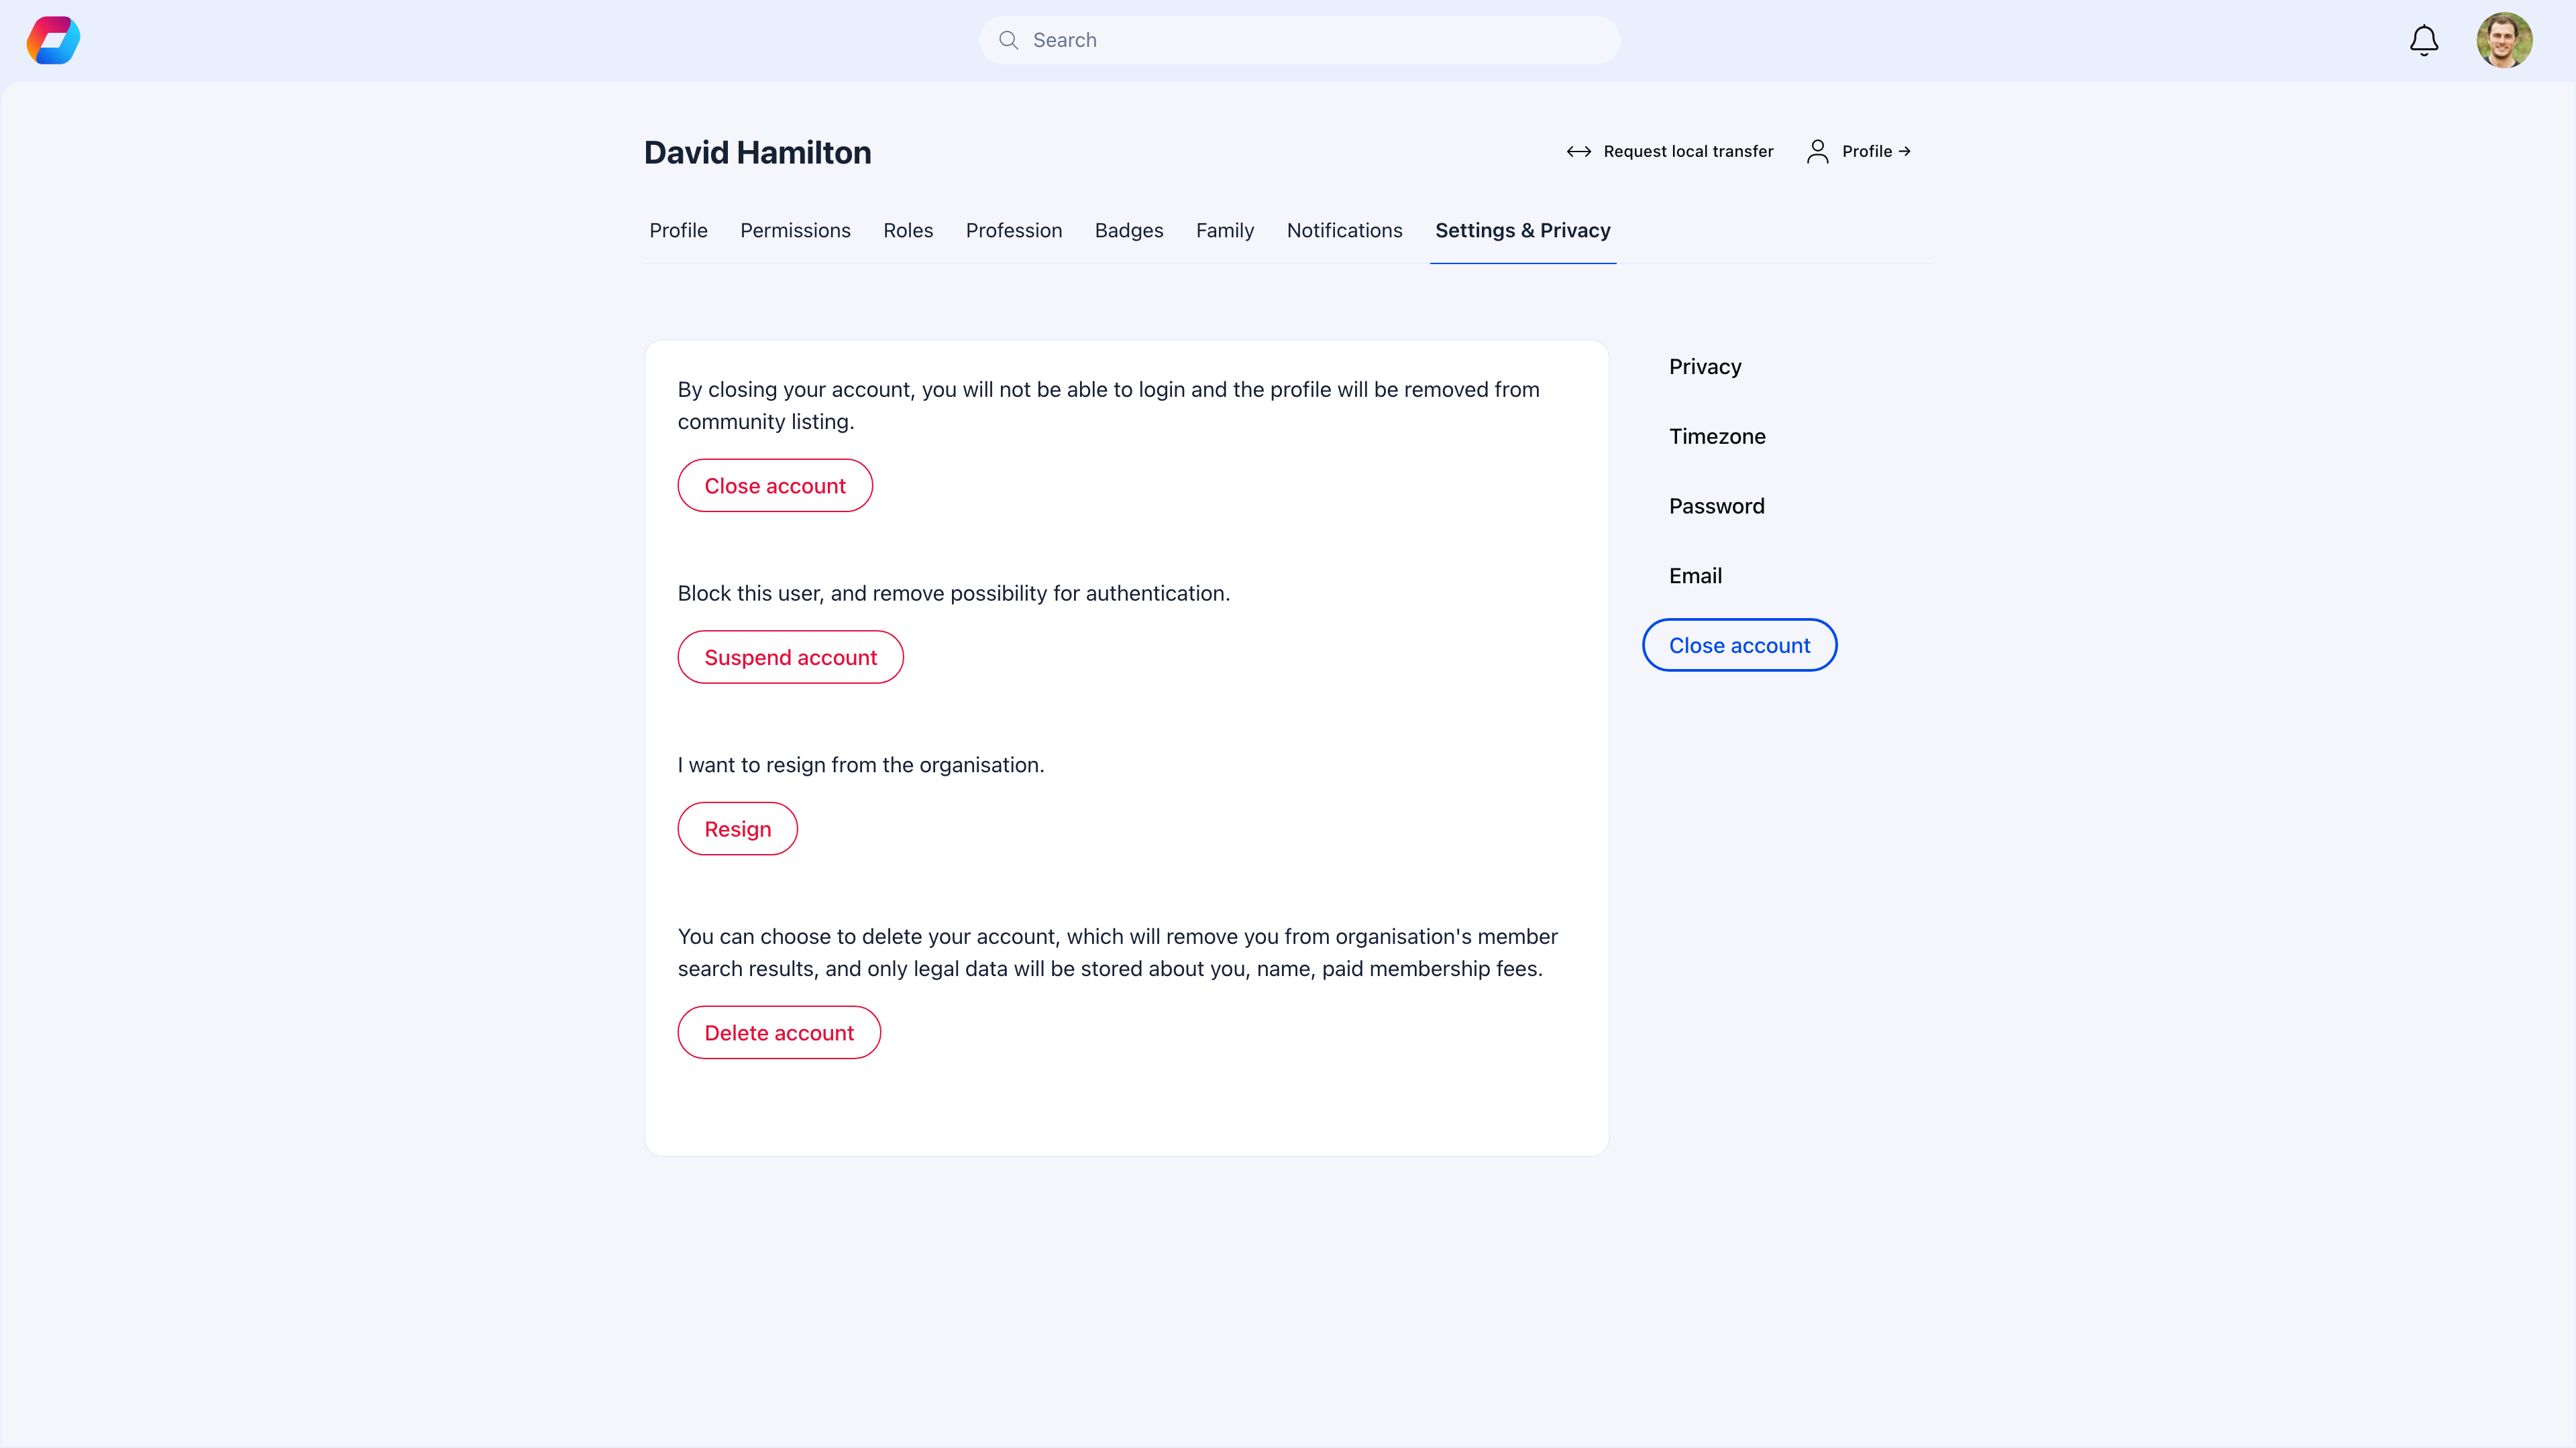Click the Resign button

(x=737, y=829)
